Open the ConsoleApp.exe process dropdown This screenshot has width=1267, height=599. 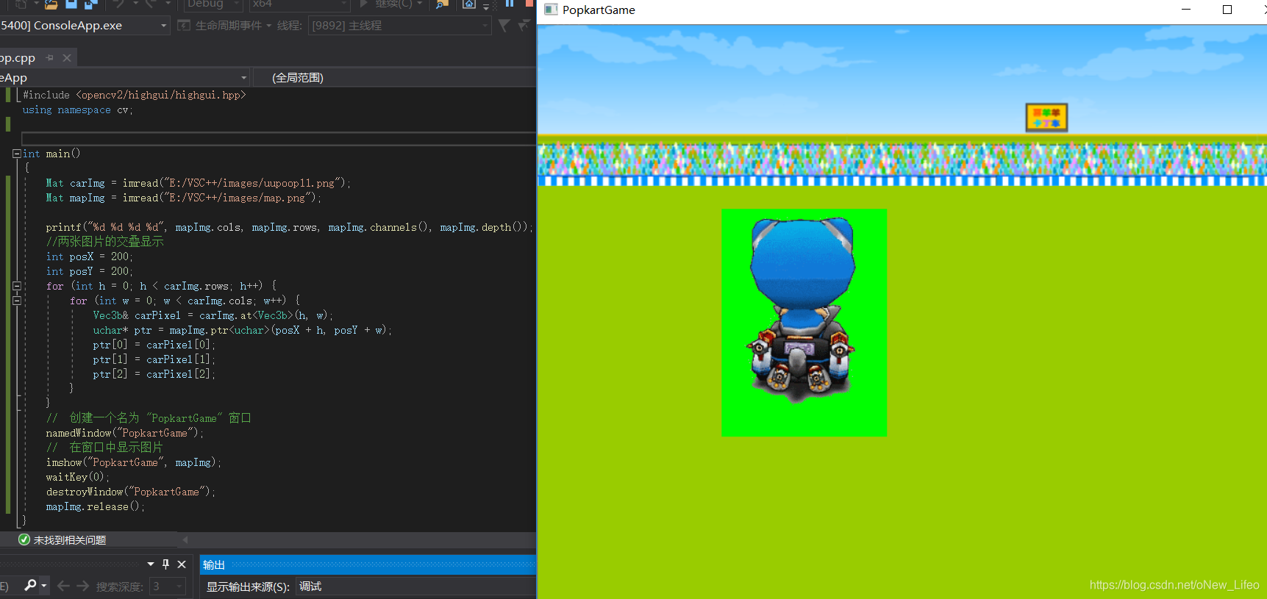85,26
